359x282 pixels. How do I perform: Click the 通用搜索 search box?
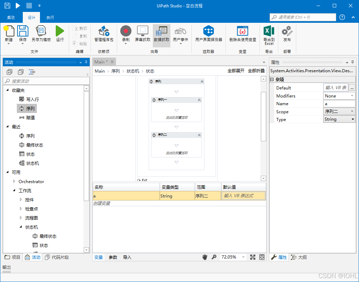point(303,17)
